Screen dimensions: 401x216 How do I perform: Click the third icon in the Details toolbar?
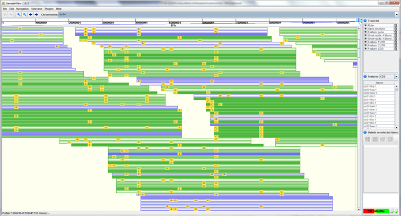[382, 139]
